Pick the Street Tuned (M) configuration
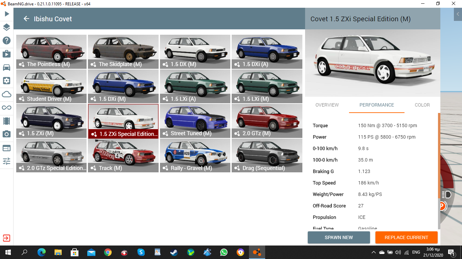The width and height of the screenshot is (462, 259). [x=195, y=121]
